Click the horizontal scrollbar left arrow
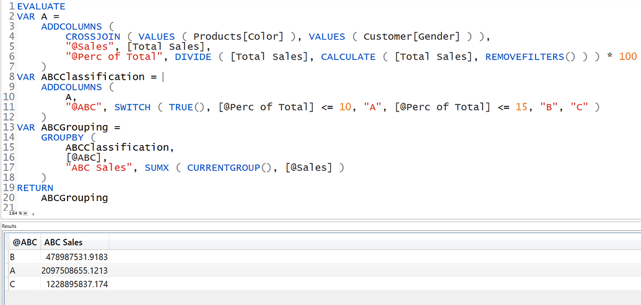The width and height of the screenshot is (641, 305). 33,213
